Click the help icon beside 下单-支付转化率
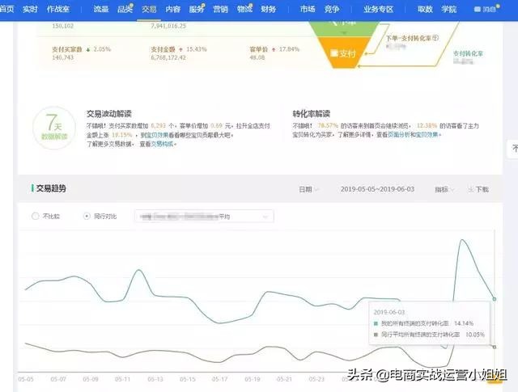 (x=435, y=38)
